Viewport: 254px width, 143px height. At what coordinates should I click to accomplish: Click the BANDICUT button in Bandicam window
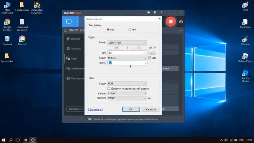click(x=75, y=109)
